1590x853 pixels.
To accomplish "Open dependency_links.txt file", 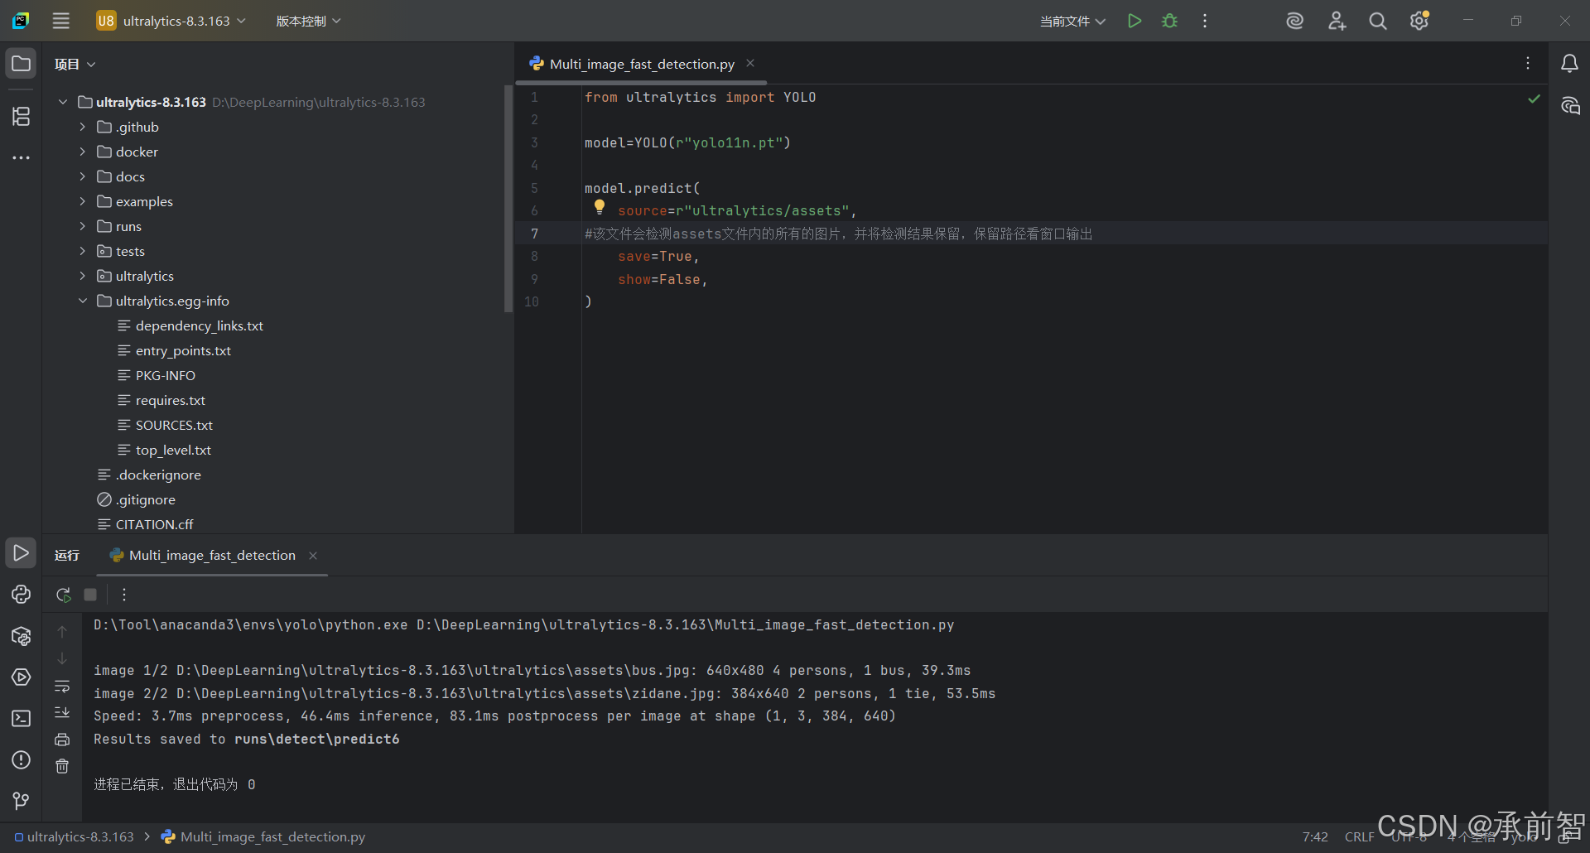I will click(199, 325).
